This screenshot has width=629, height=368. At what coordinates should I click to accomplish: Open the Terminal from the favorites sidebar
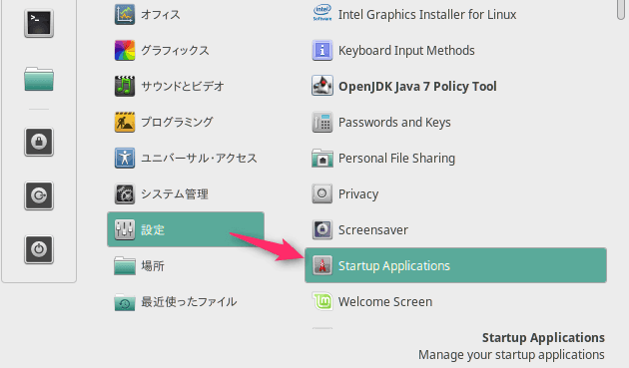point(39,23)
